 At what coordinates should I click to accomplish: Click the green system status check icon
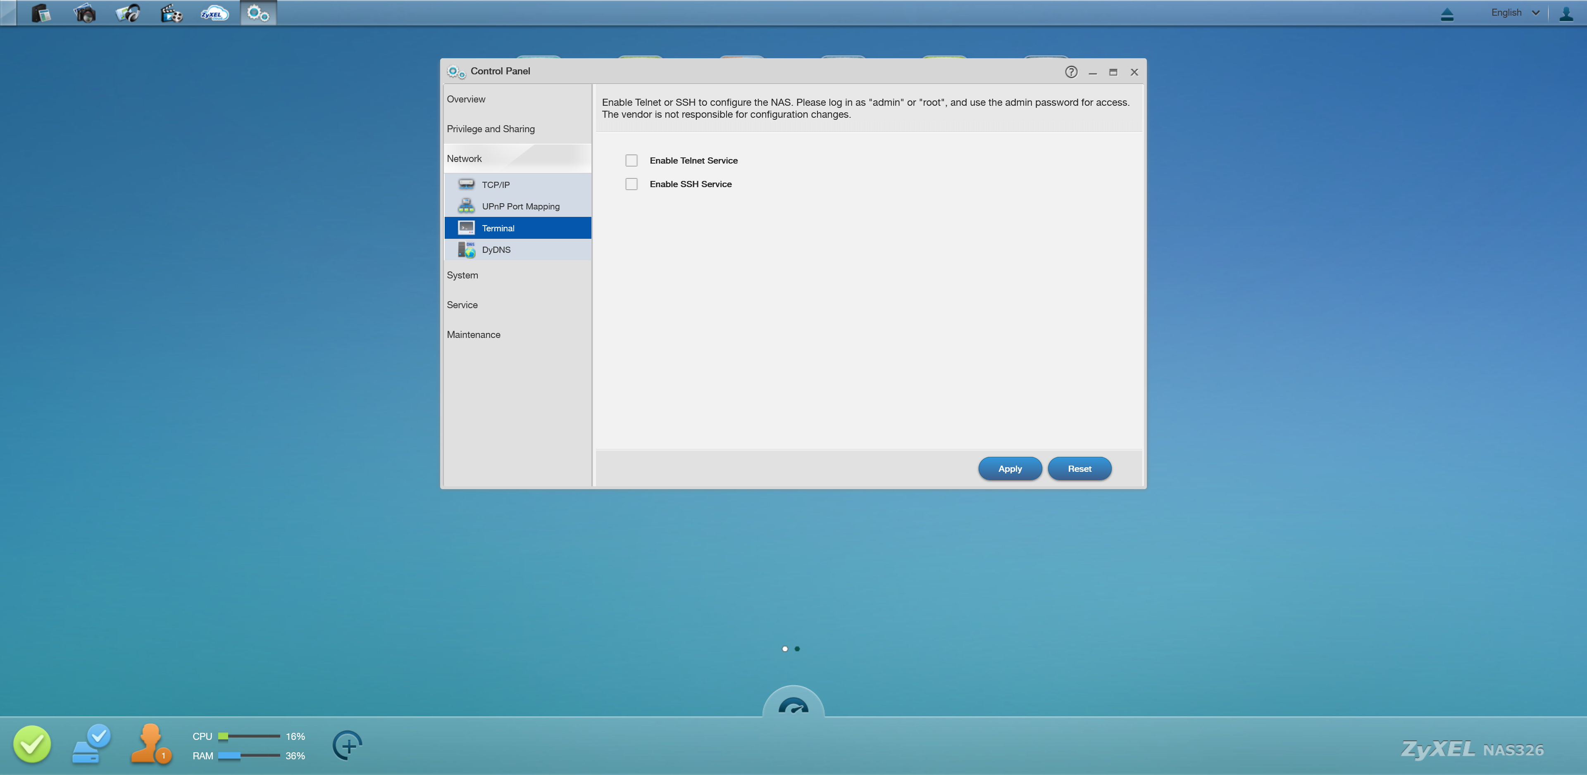32,744
